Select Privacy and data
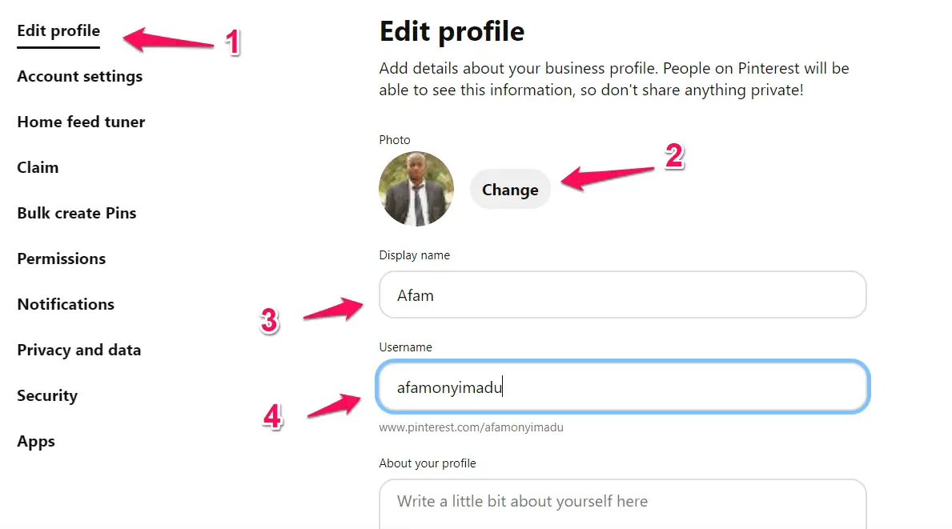 pos(79,350)
